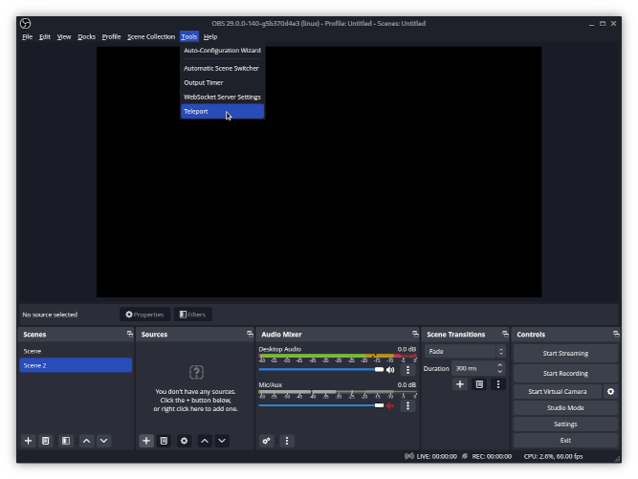Add a new source with plus icon

(146, 441)
